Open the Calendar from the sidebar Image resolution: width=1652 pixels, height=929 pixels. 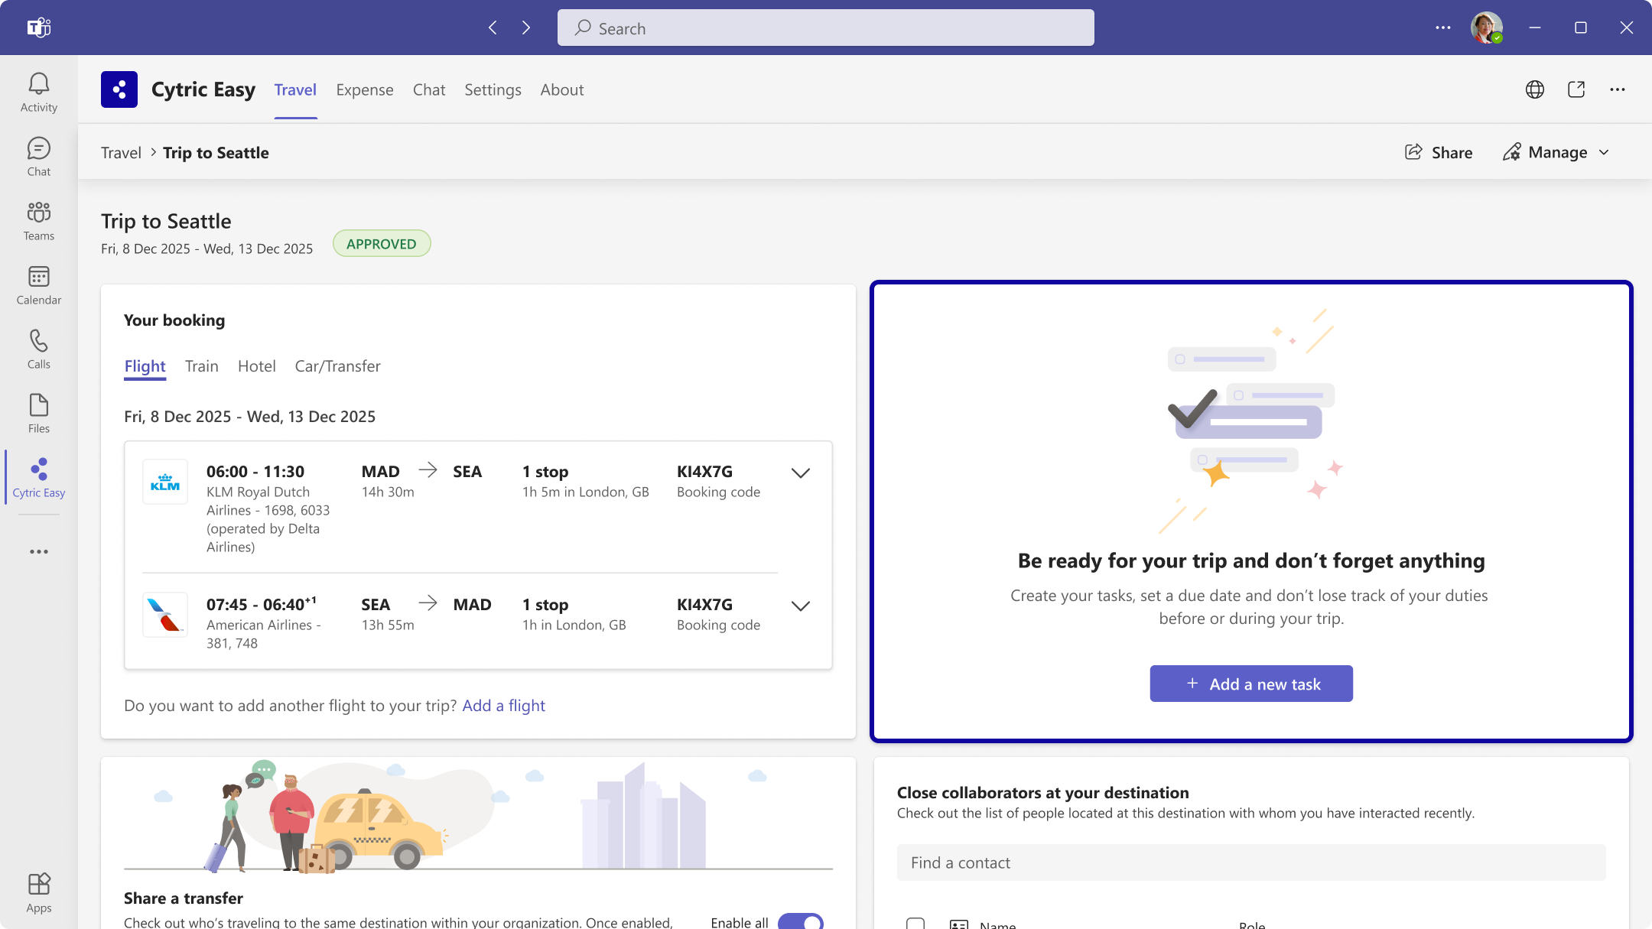pyautogui.click(x=38, y=284)
